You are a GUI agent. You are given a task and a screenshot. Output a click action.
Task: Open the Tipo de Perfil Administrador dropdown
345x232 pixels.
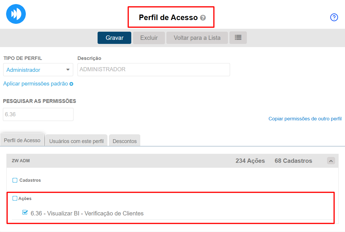tap(38, 69)
